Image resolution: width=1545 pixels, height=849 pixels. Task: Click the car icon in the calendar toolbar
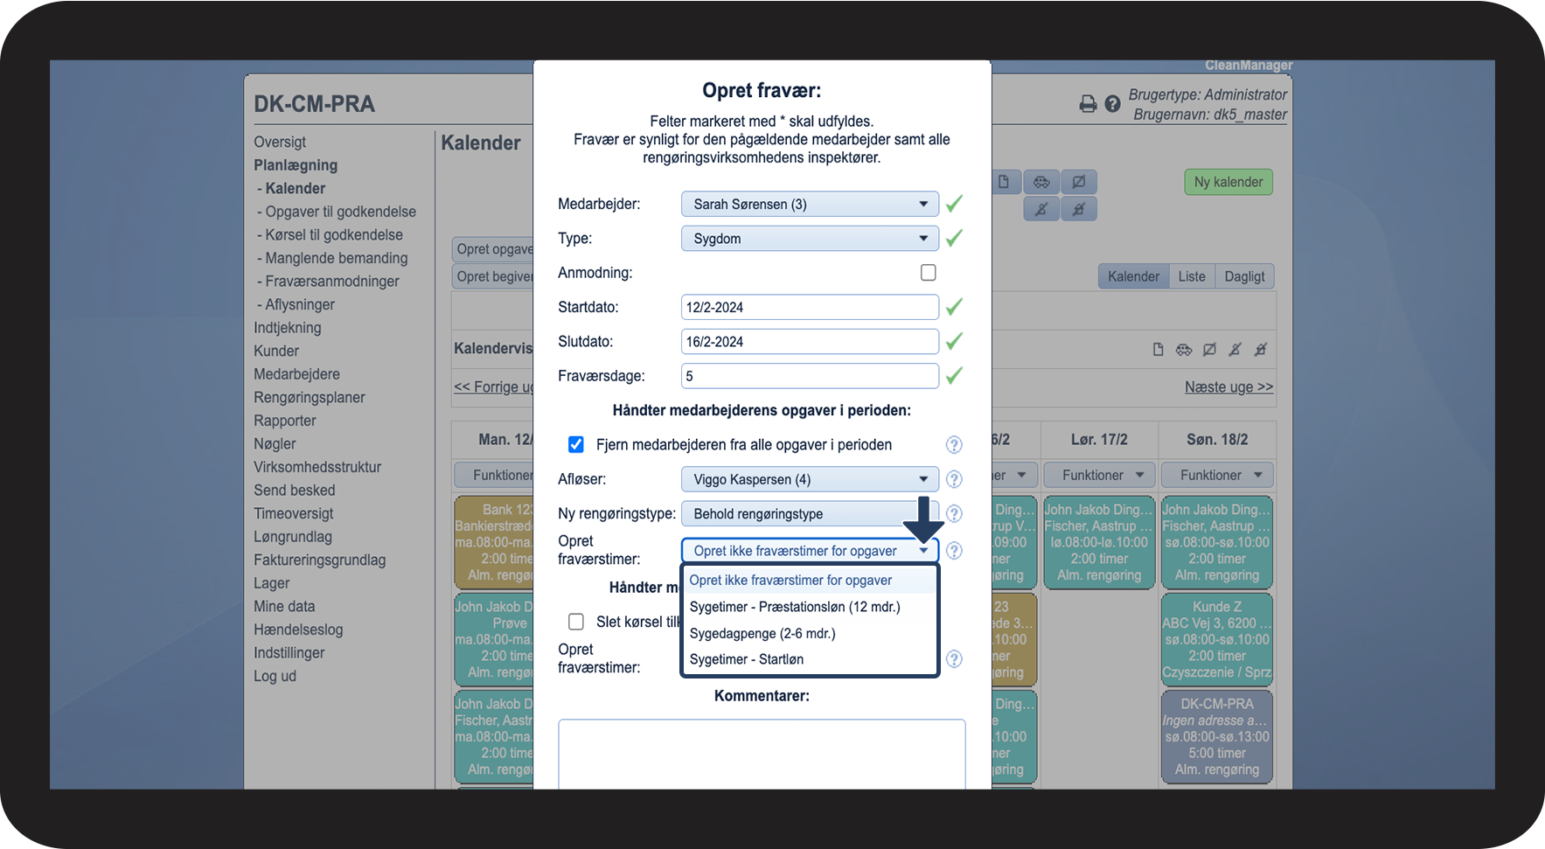coord(1041,182)
